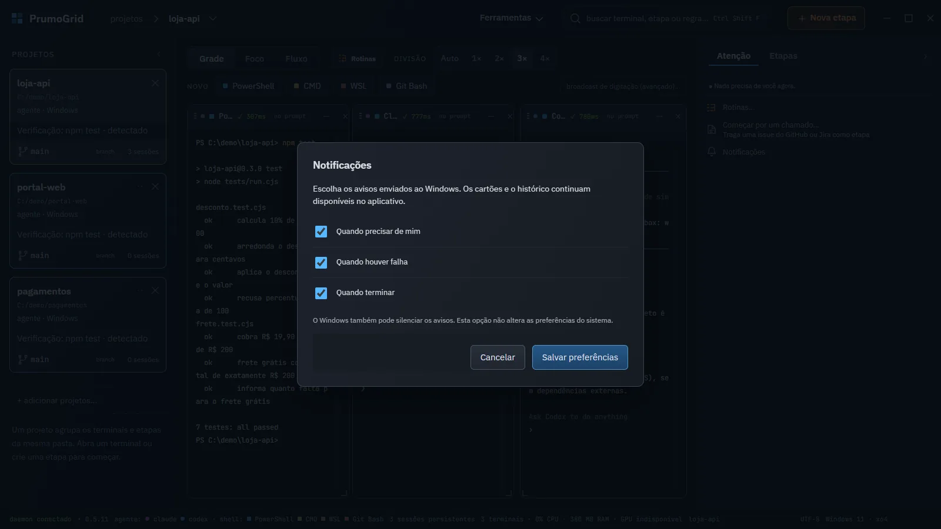This screenshot has width=941, height=529.
Task: Open pagamentos card more options dots
Action: coord(140,290)
